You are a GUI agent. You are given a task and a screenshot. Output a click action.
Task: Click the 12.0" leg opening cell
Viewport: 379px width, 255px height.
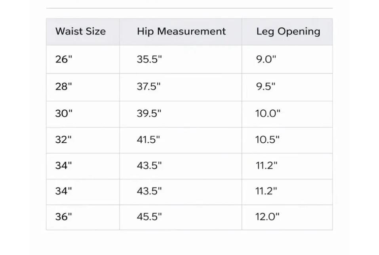tap(287, 217)
